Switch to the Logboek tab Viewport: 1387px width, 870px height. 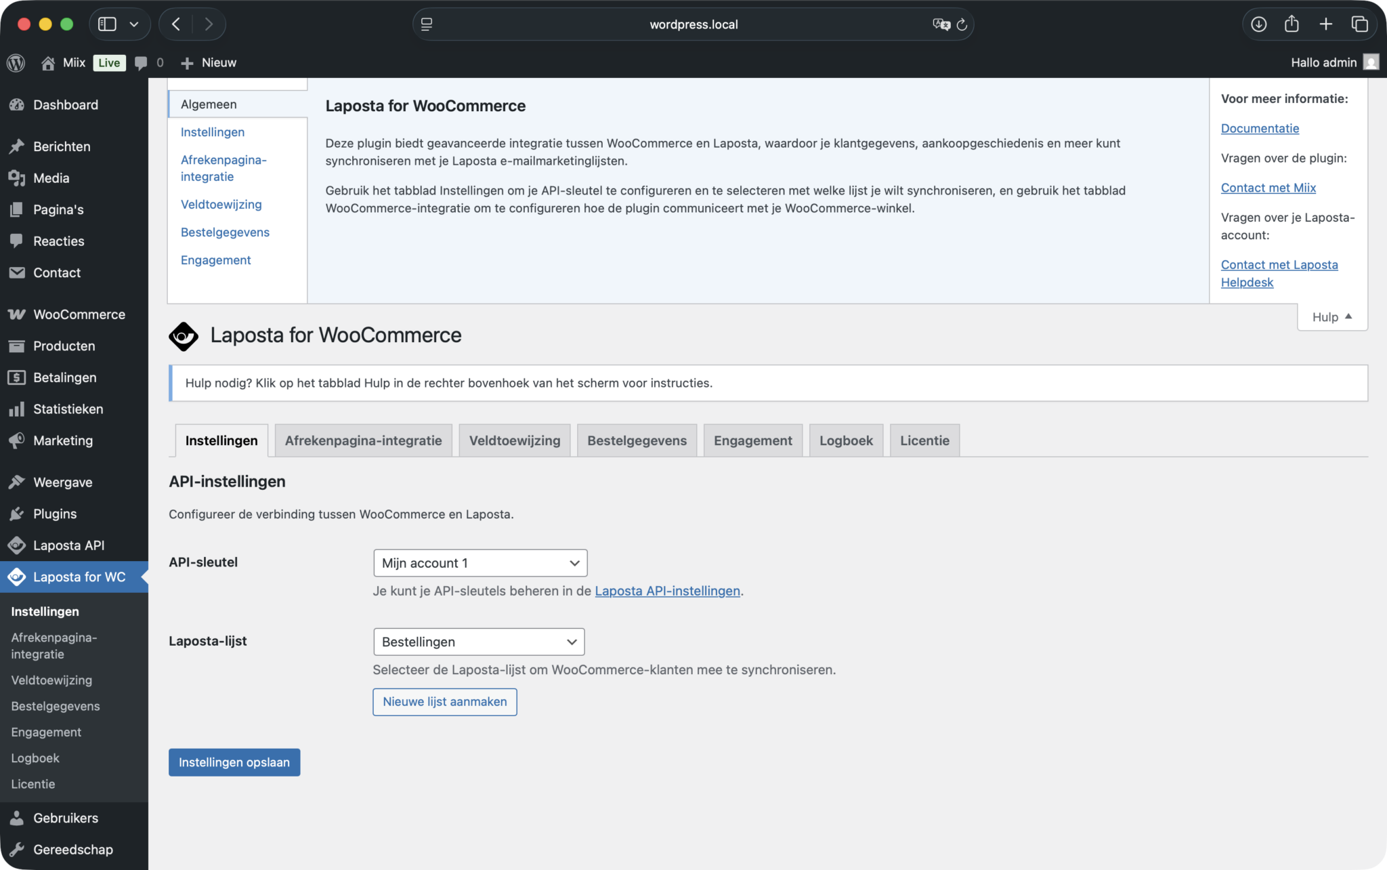pyautogui.click(x=845, y=440)
